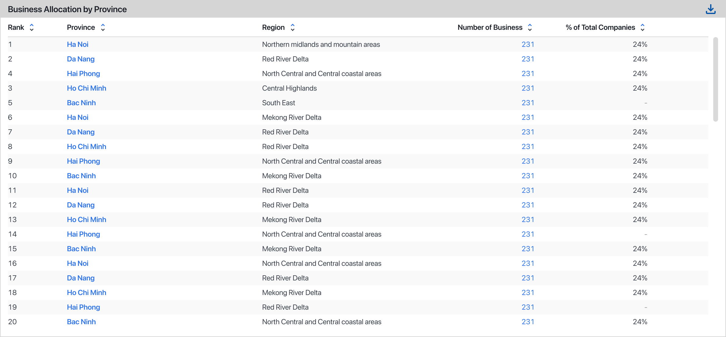The height and width of the screenshot is (337, 726).
Task: Click business count 231 in rank 1 row
Action: coord(528,44)
